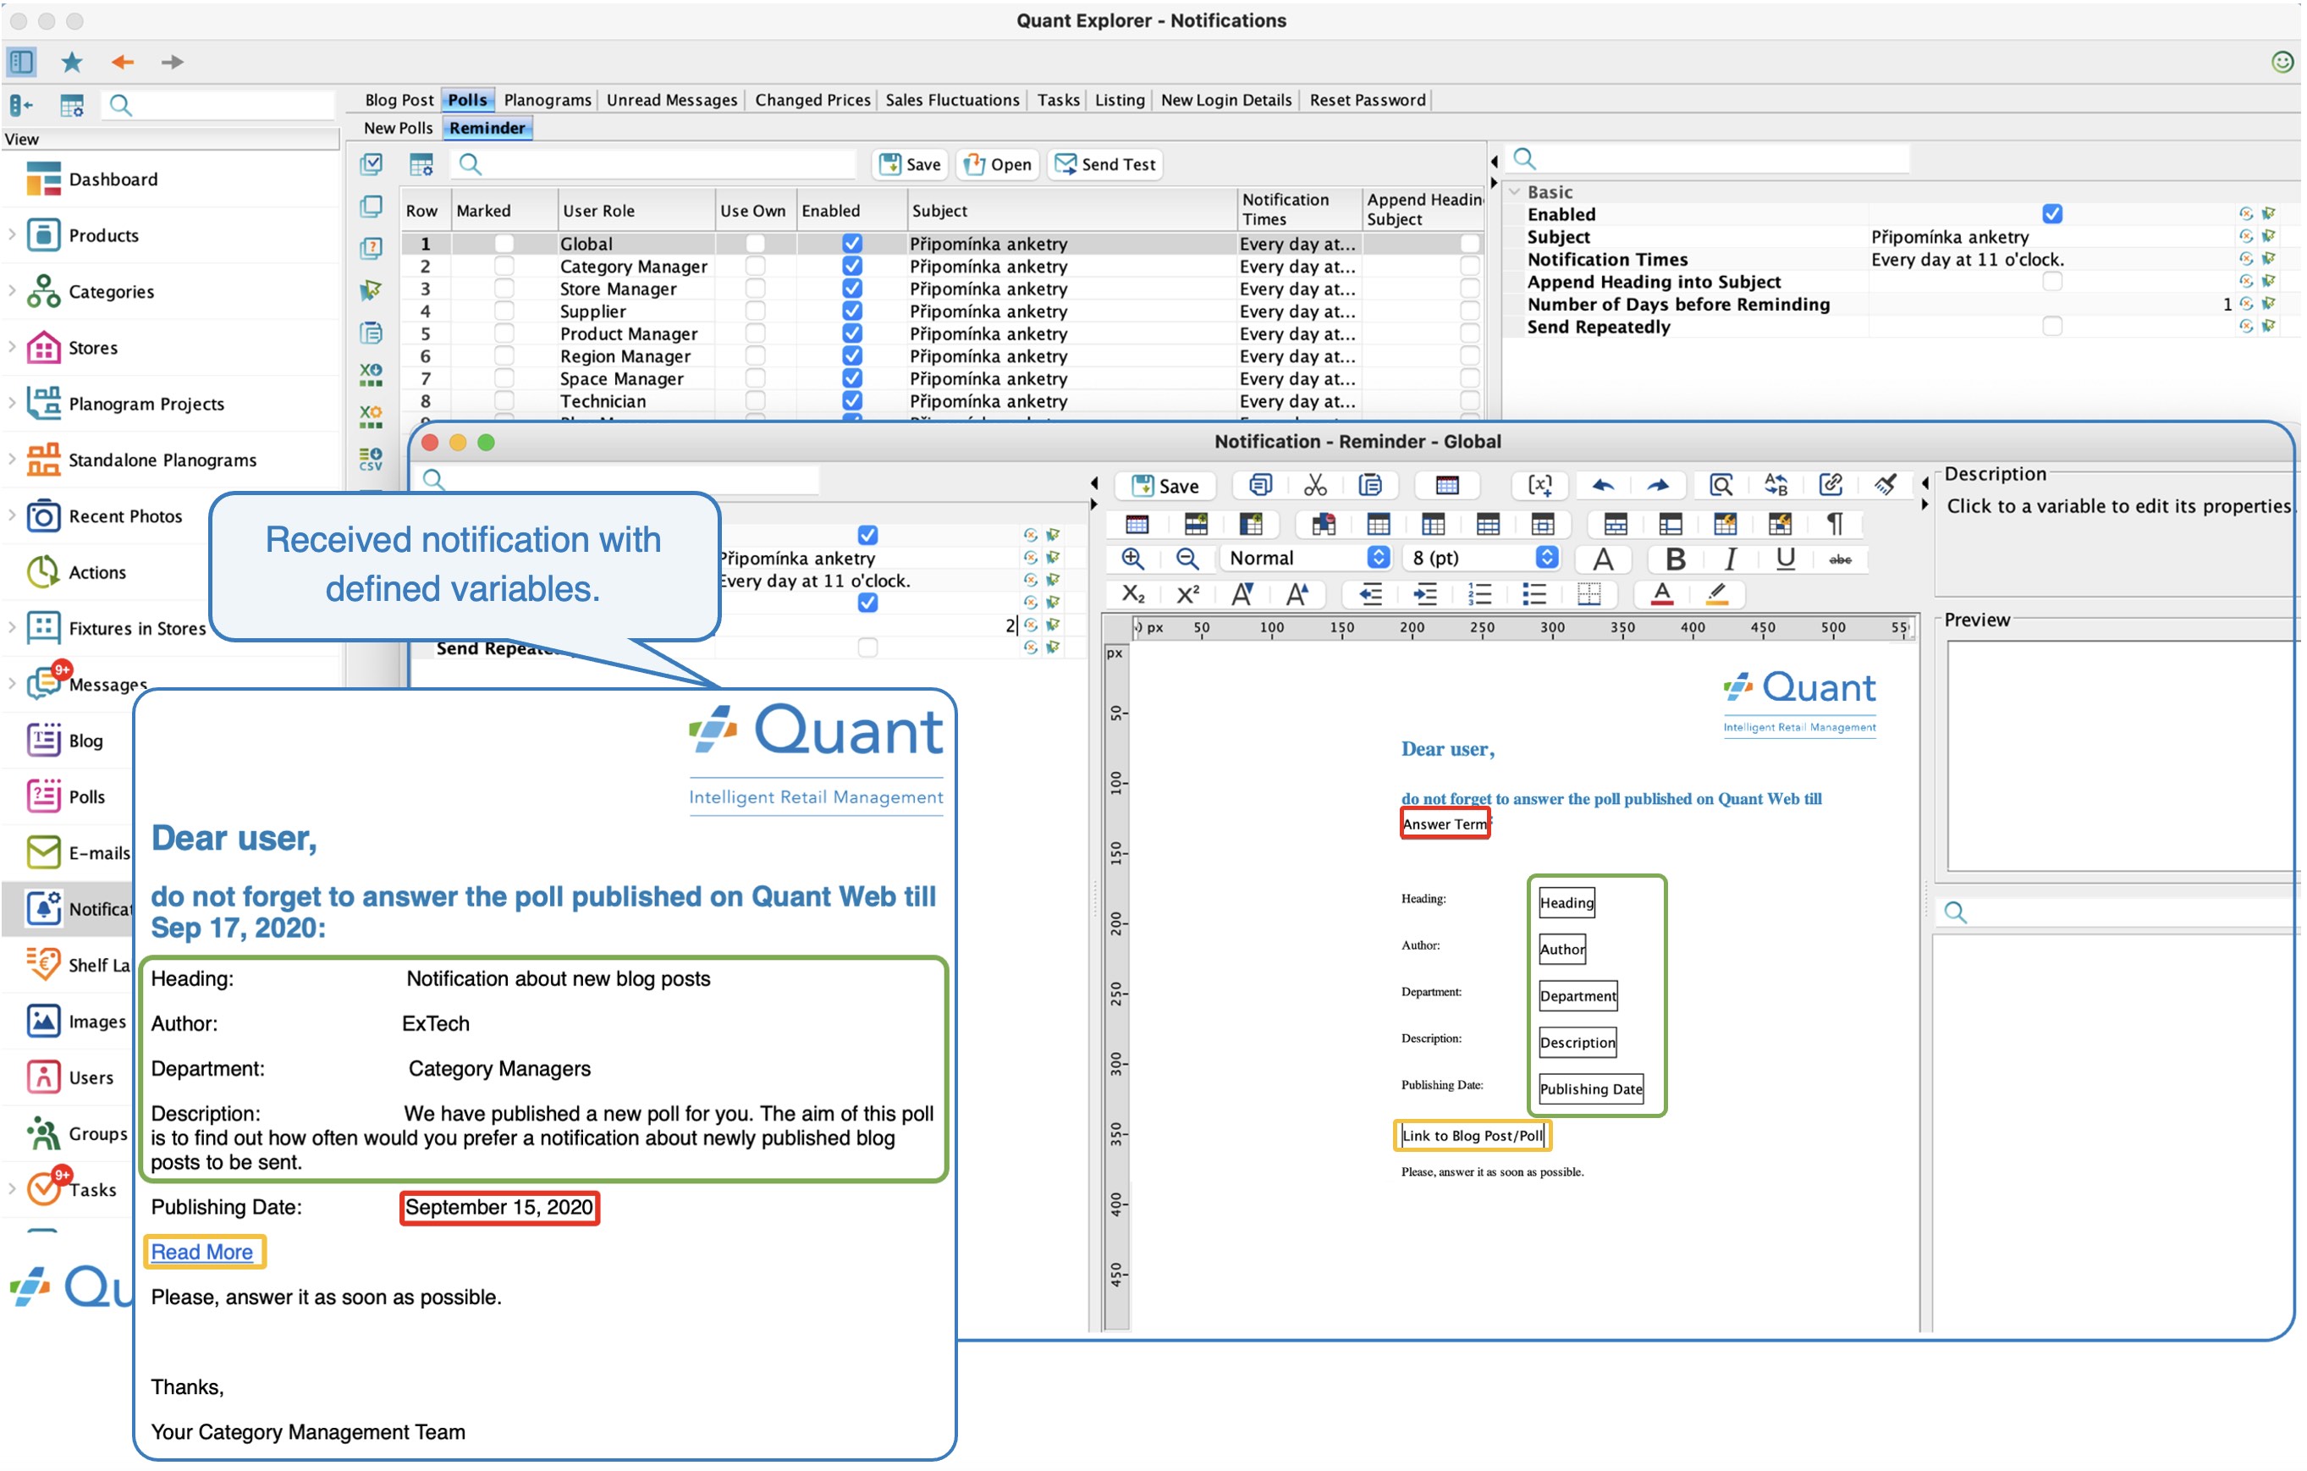Open the find and replace A-B icon
The width and height of the screenshot is (2307, 1471).
pyautogui.click(x=1776, y=486)
